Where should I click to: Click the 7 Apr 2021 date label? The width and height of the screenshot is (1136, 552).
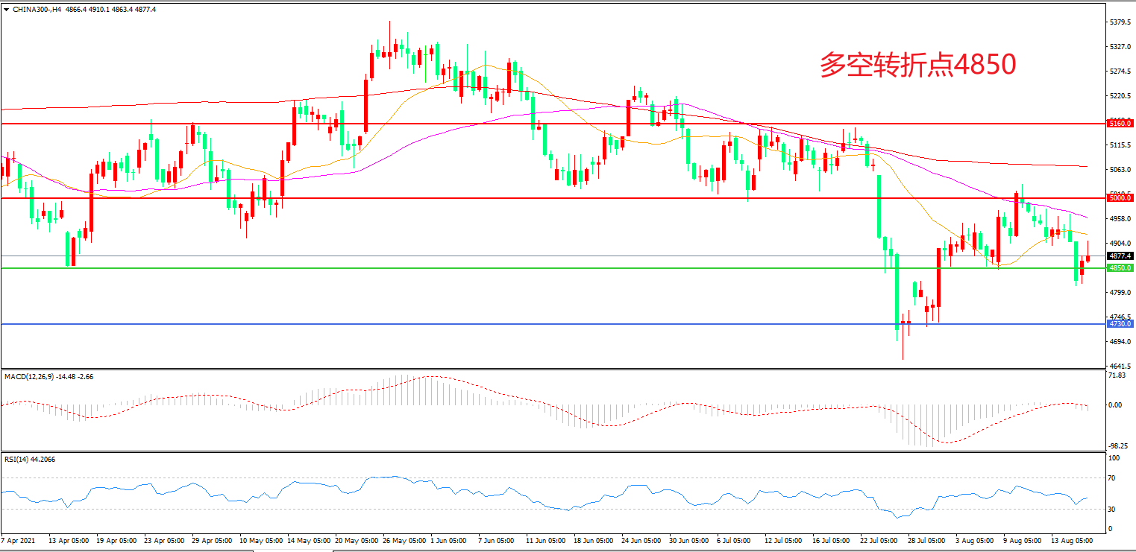[x=19, y=539]
